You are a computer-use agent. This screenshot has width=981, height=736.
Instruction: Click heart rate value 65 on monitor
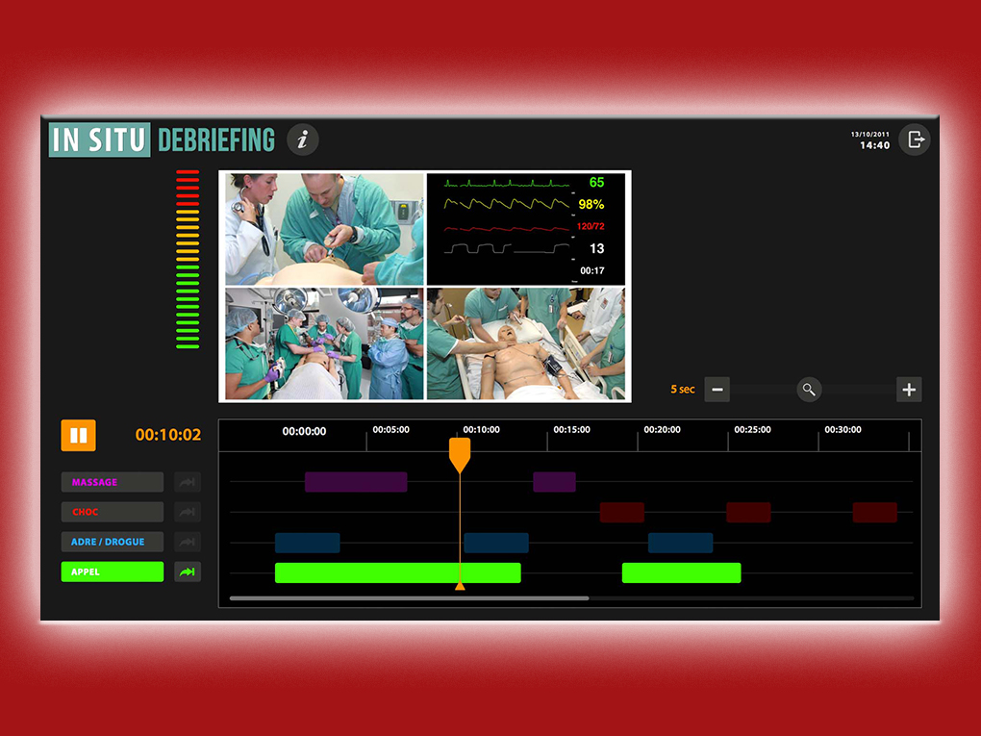tap(597, 182)
